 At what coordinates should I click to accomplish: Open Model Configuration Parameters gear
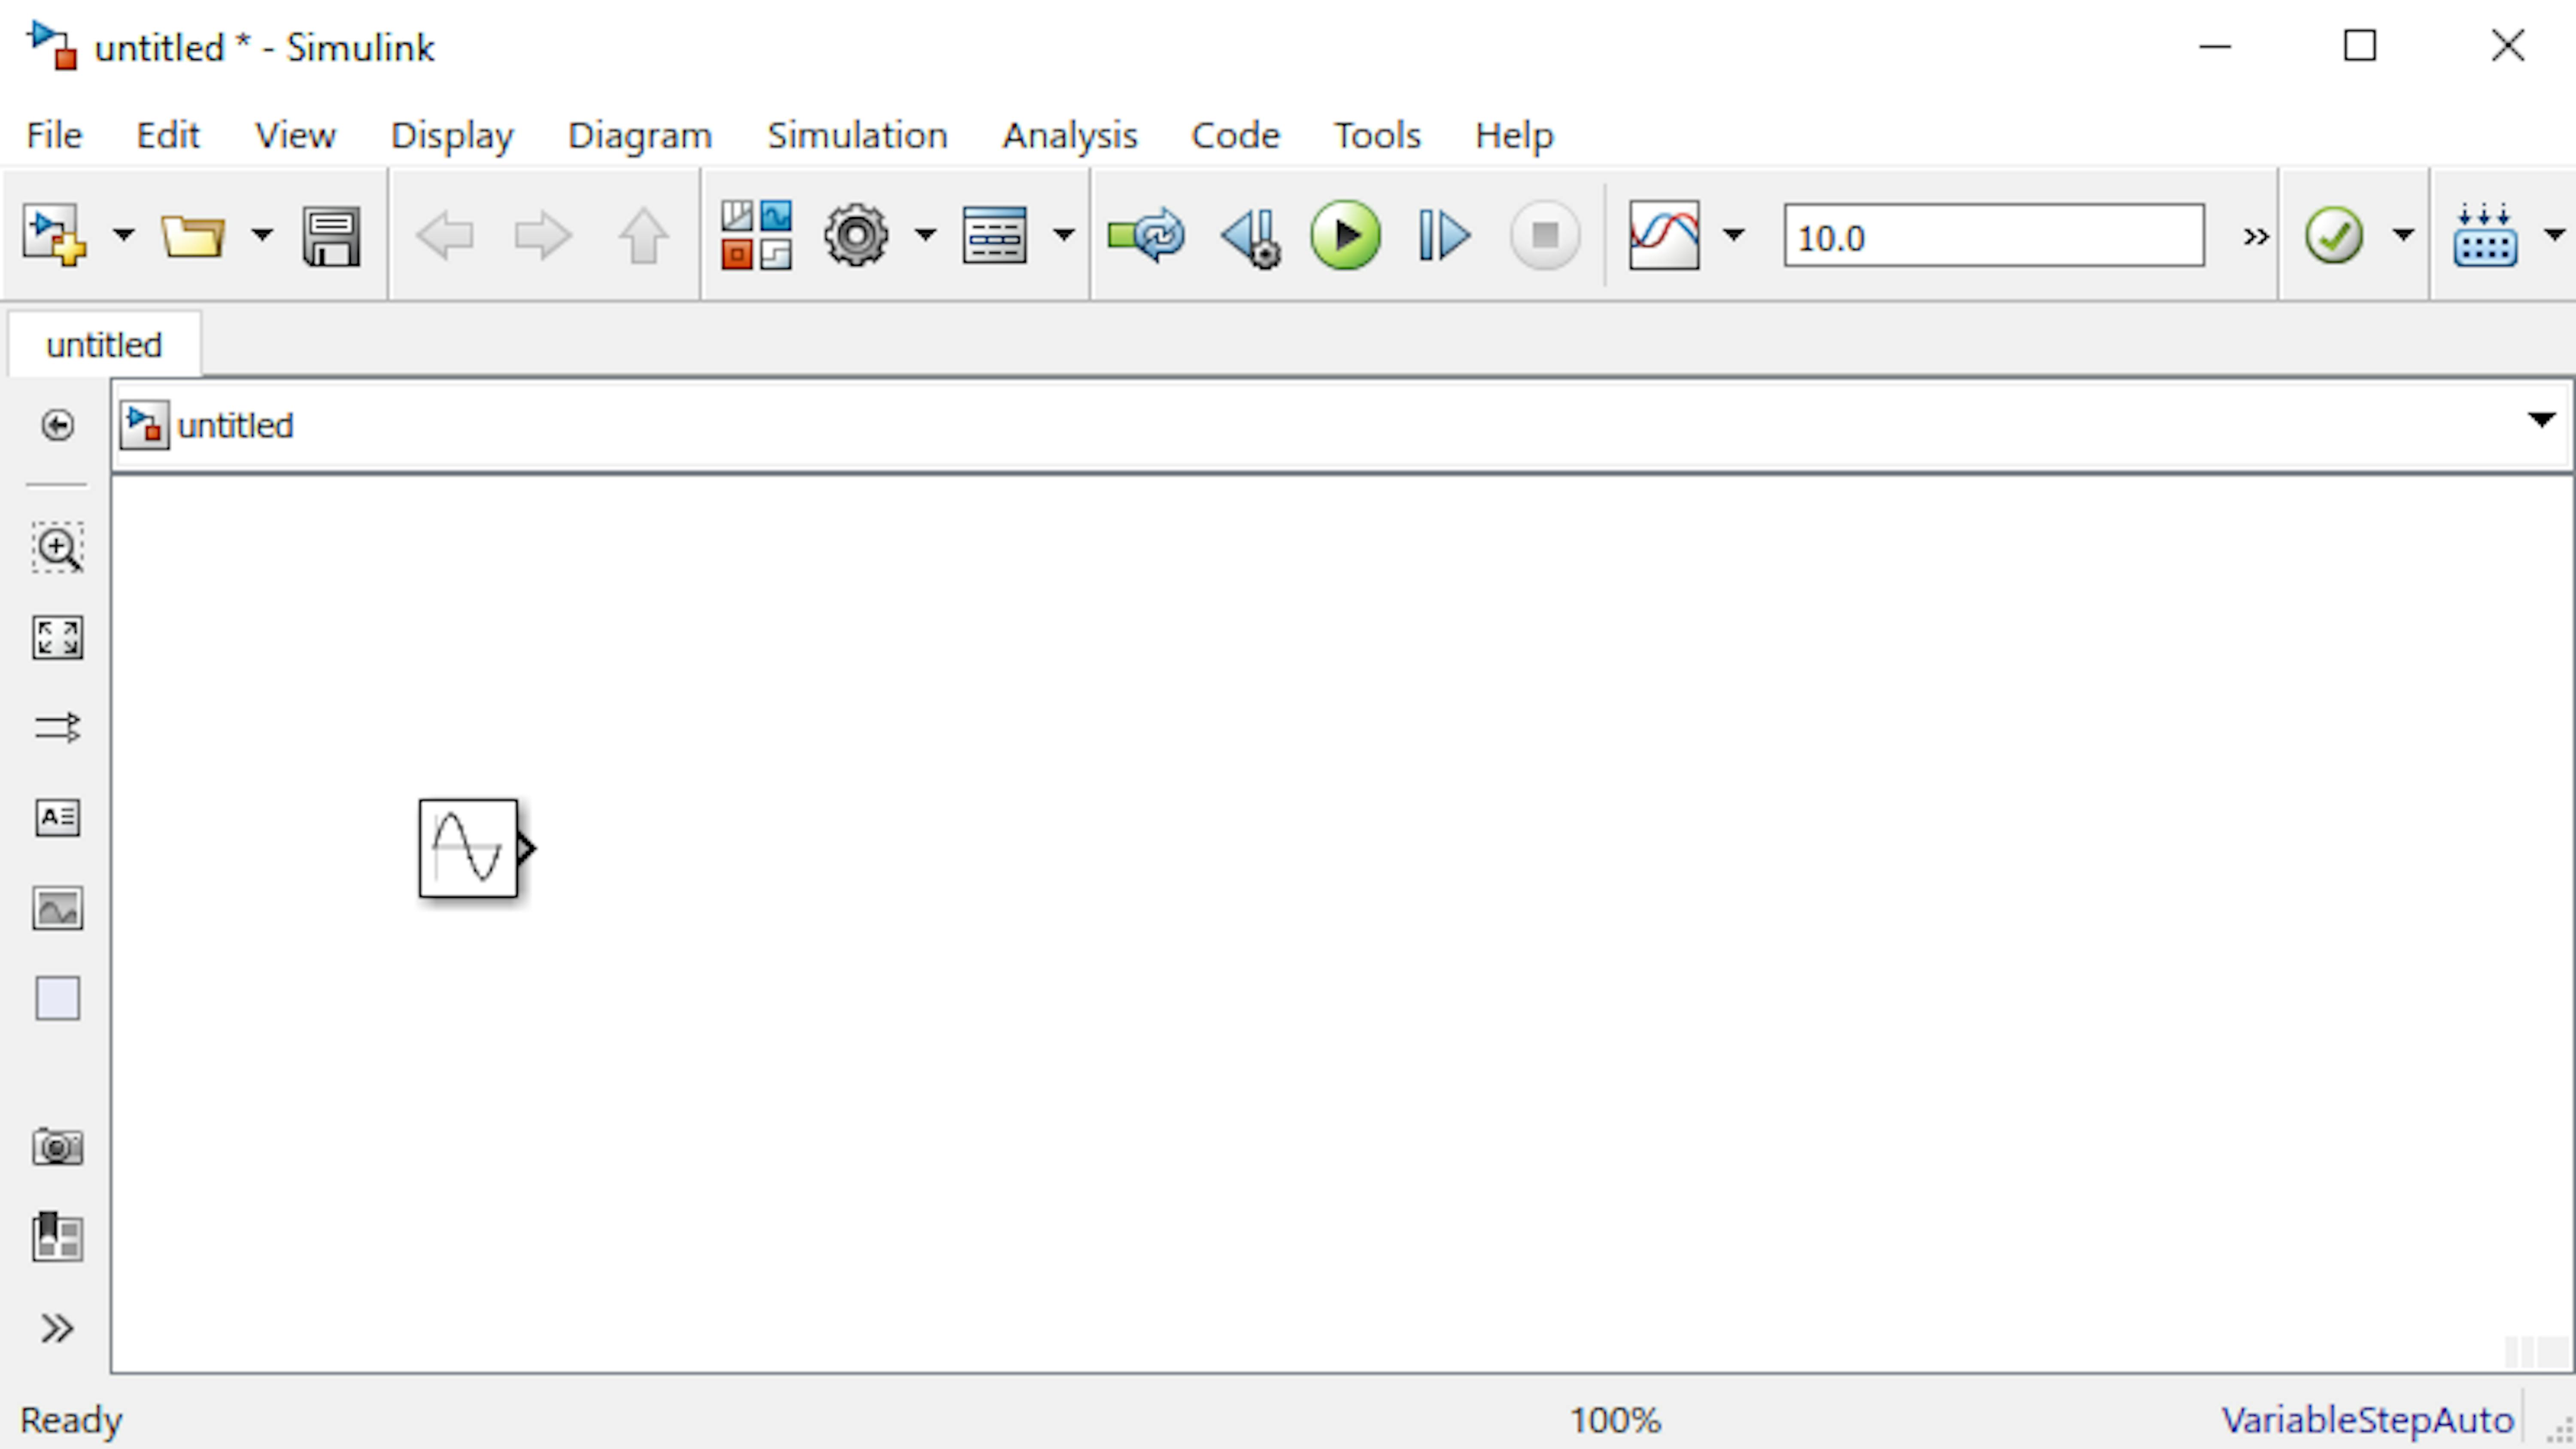point(856,236)
